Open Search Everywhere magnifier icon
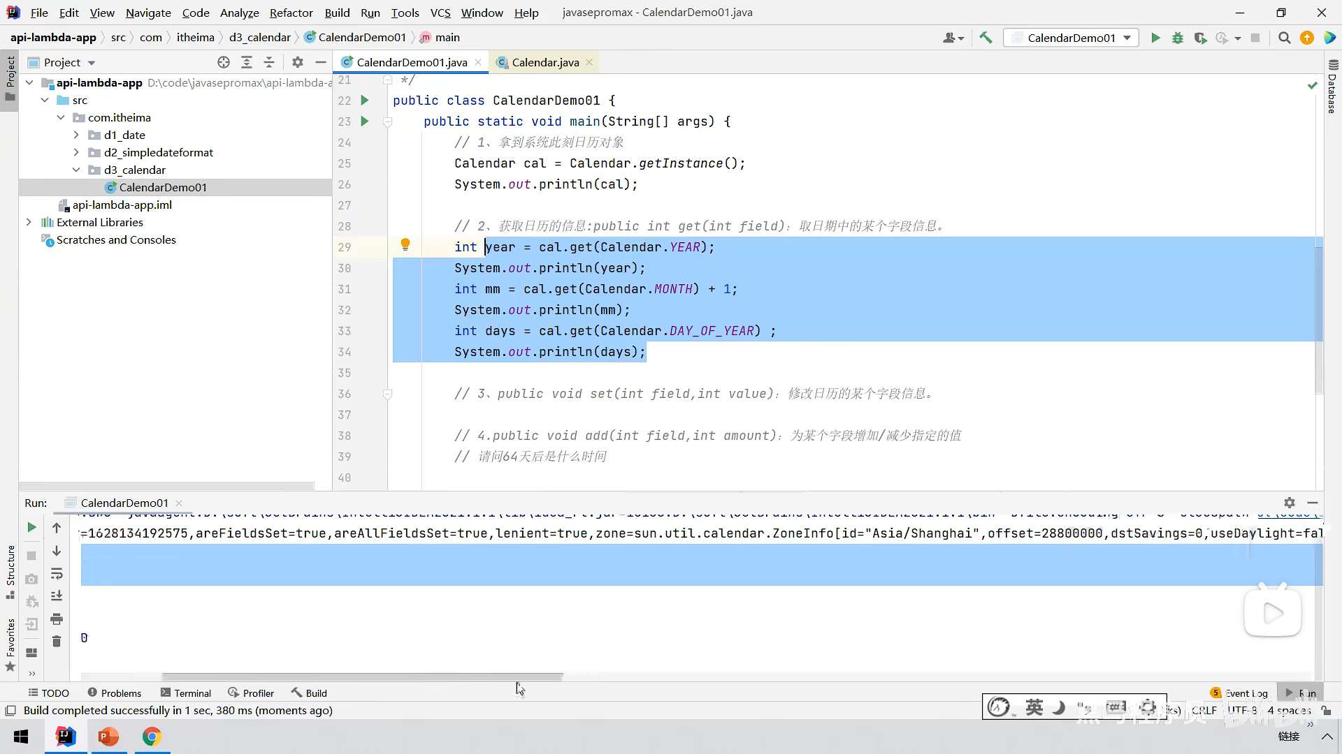The width and height of the screenshot is (1342, 754). point(1284,38)
